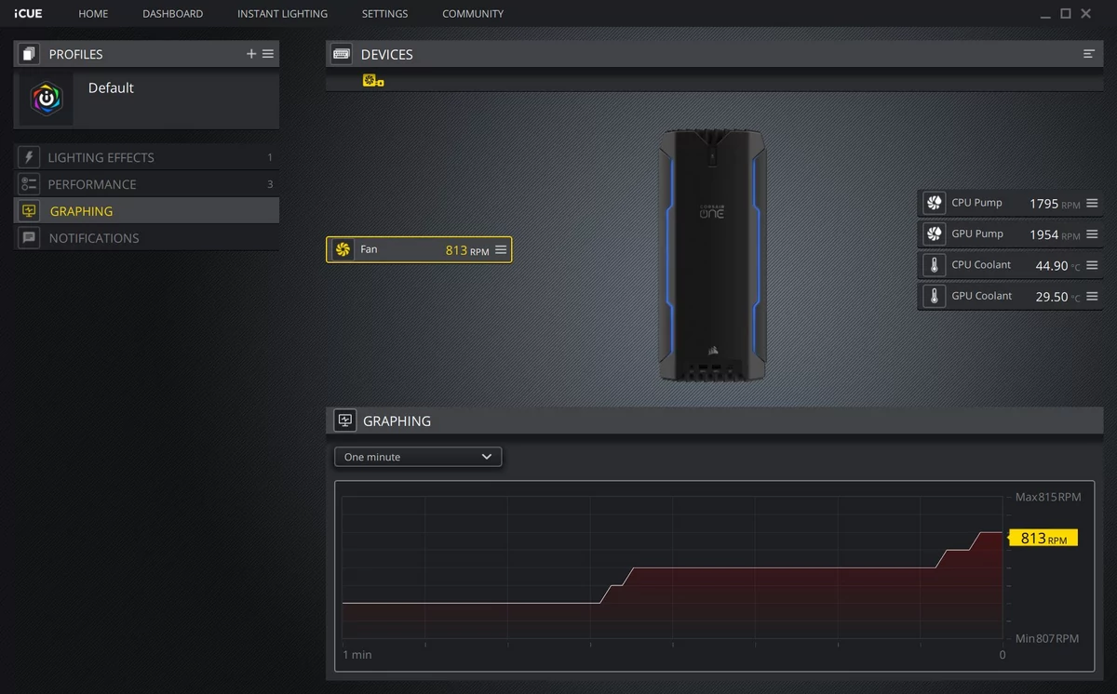Open the CPU Coolant options menu

(1092, 265)
